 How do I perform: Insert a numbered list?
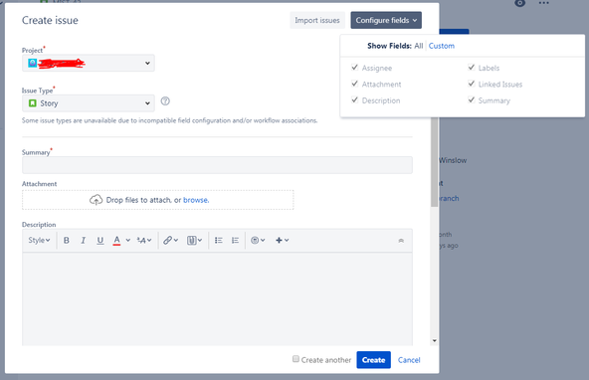click(x=235, y=241)
